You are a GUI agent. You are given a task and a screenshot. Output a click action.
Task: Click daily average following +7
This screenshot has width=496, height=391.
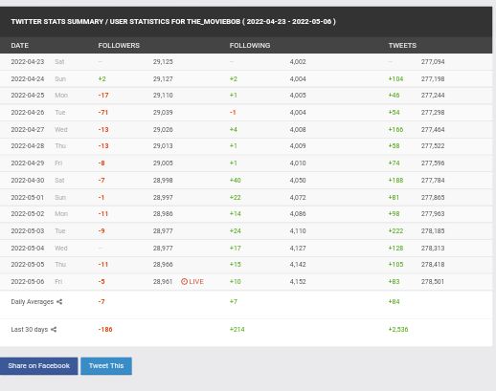(234, 302)
